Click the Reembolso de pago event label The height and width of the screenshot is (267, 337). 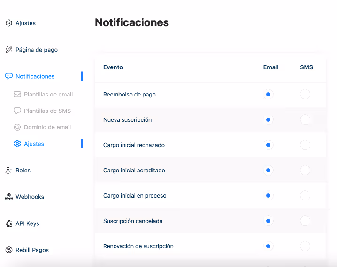pos(130,95)
